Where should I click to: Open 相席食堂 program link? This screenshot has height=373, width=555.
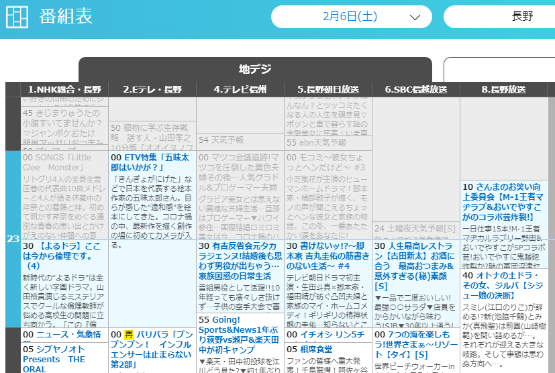pos(309,350)
